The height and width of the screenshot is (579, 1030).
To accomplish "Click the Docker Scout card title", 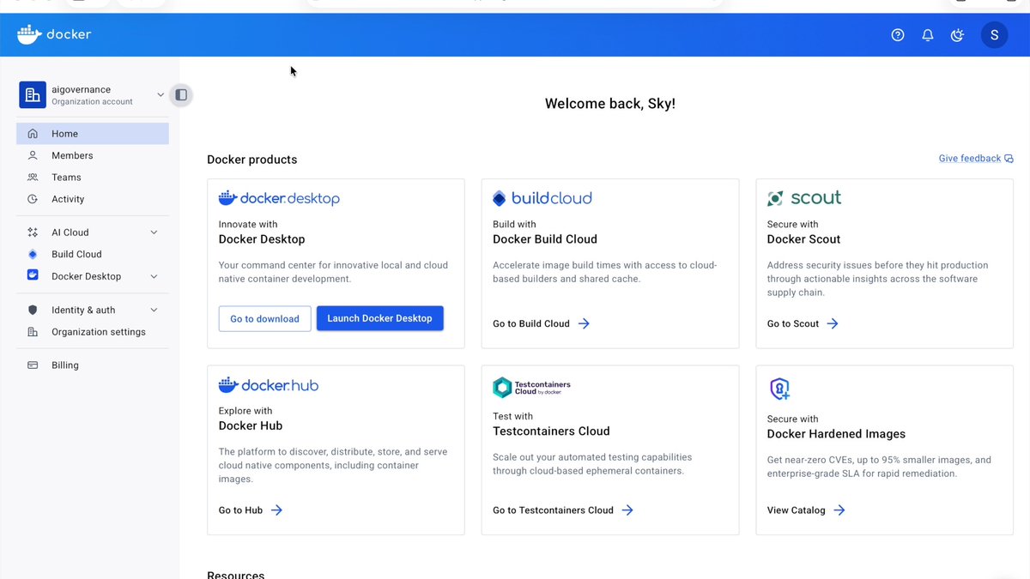I will (803, 239).
